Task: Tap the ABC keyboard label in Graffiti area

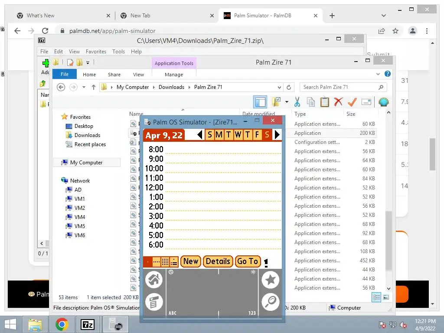Action: pos(173,313)
